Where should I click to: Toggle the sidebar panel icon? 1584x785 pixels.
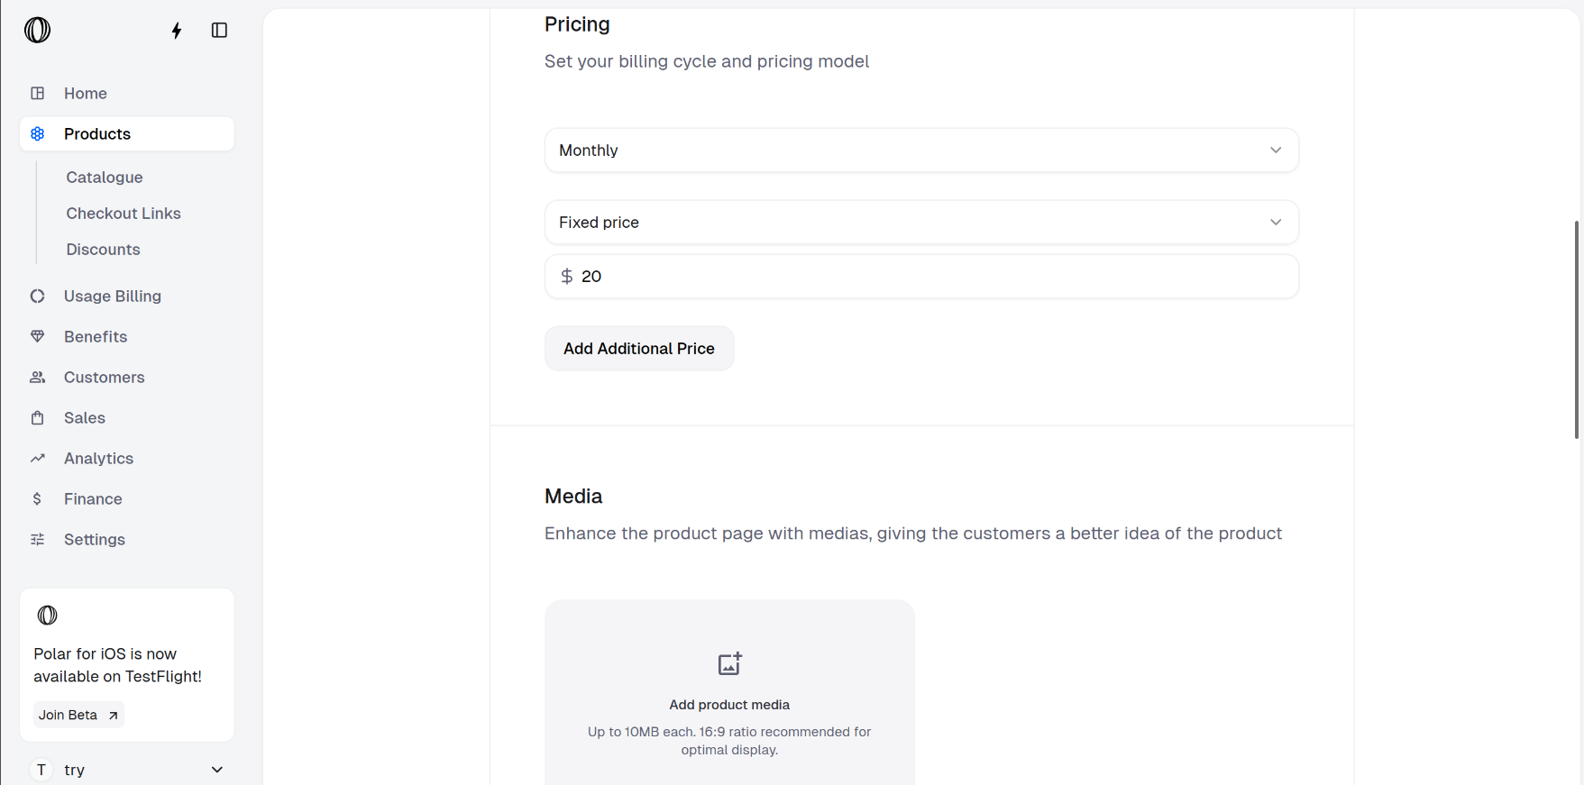tap(219, 31)
